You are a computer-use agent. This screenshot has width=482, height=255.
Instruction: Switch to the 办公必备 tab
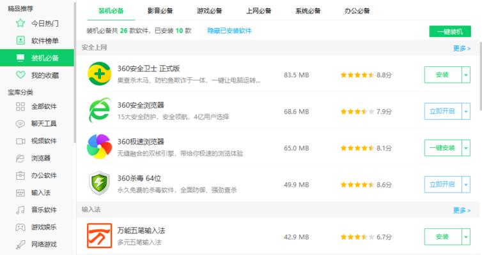(357, 11)
